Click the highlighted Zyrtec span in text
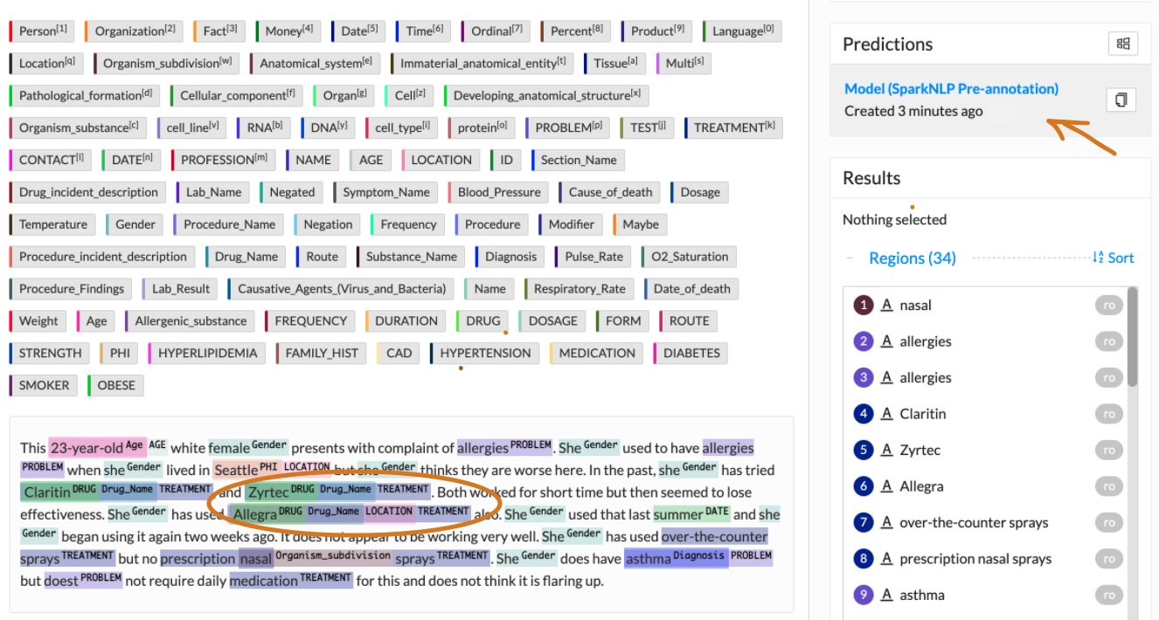Viewport: 1159px width, 620px height. coord(267,492)
